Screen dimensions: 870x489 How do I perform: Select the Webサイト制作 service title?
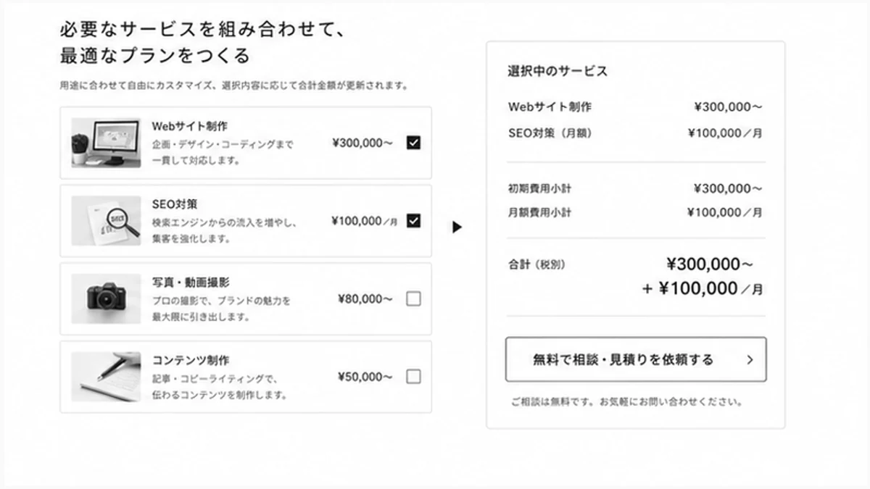coord(190,126)
